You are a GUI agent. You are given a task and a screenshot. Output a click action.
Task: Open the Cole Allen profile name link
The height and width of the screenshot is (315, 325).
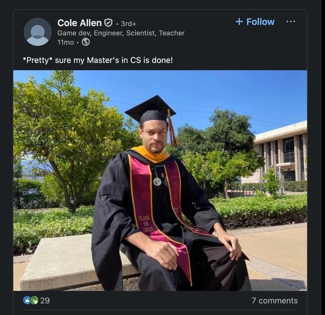tap(79, 22)
